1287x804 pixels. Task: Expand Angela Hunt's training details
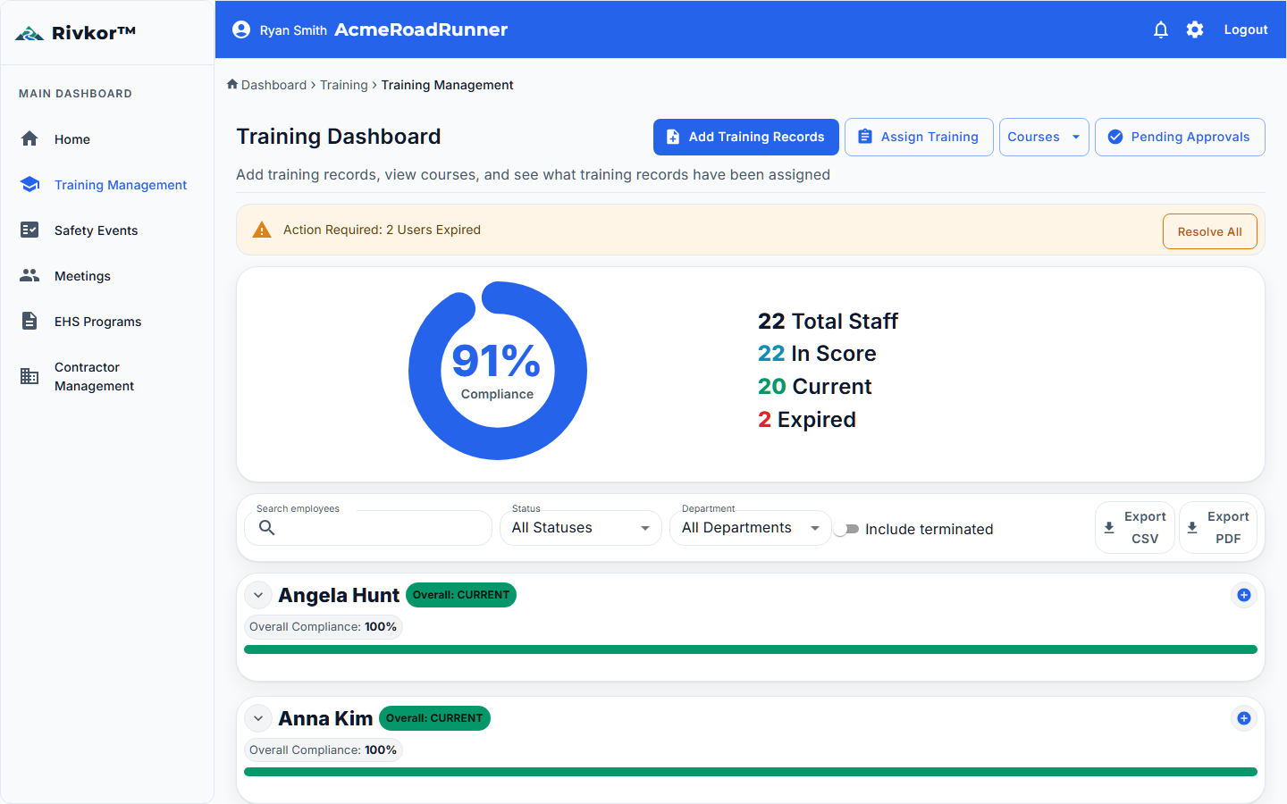coord(258,595)
